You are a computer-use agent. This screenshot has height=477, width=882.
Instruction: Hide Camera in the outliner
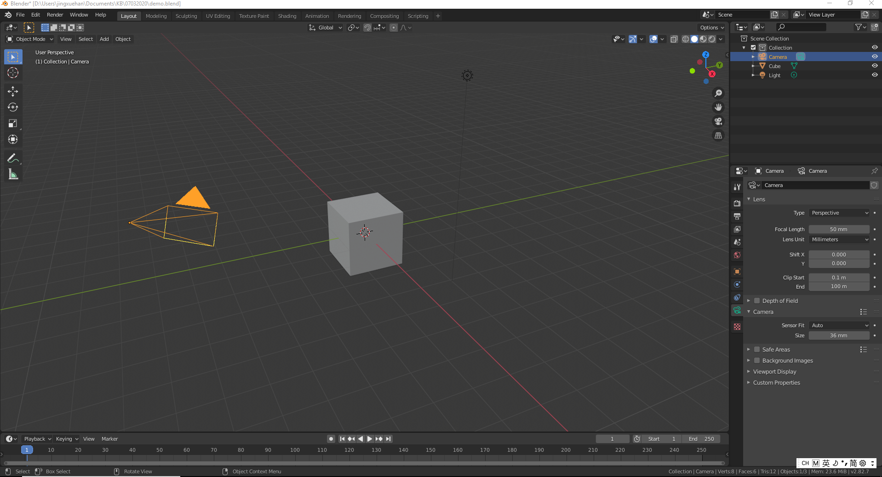[x=875, y=57]
